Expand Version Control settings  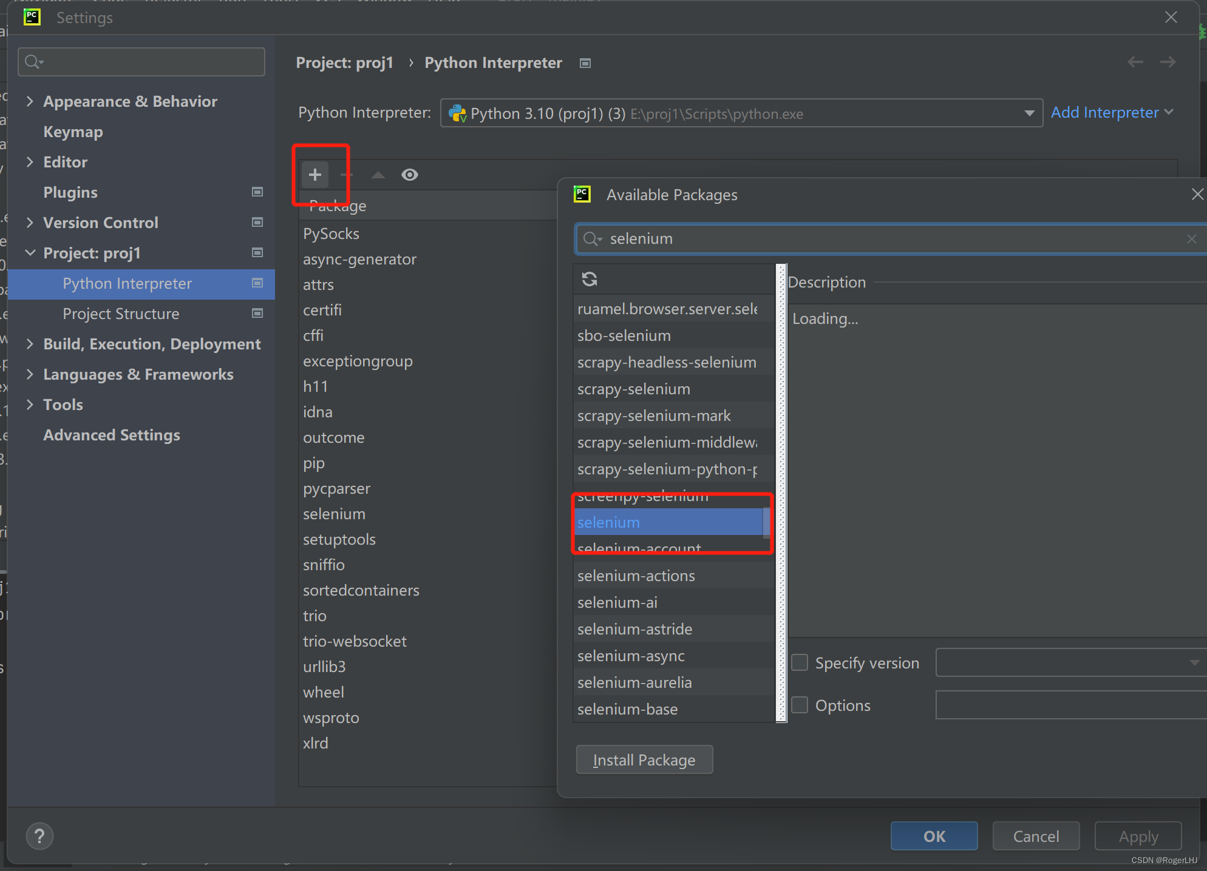tap(30, 223)
